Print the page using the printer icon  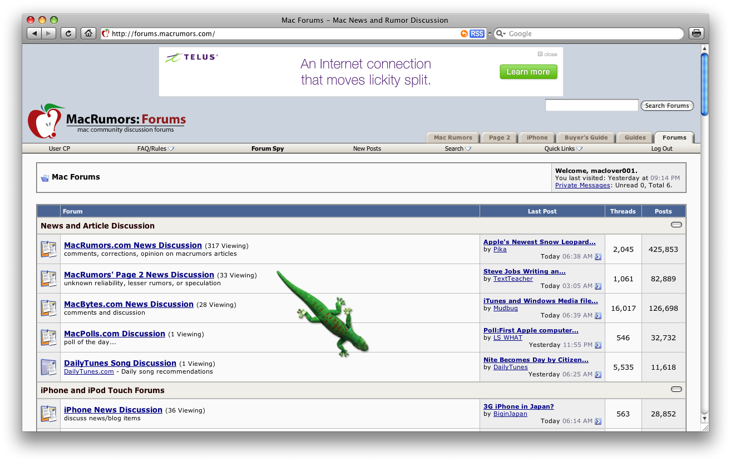click(x=696, y=33)
